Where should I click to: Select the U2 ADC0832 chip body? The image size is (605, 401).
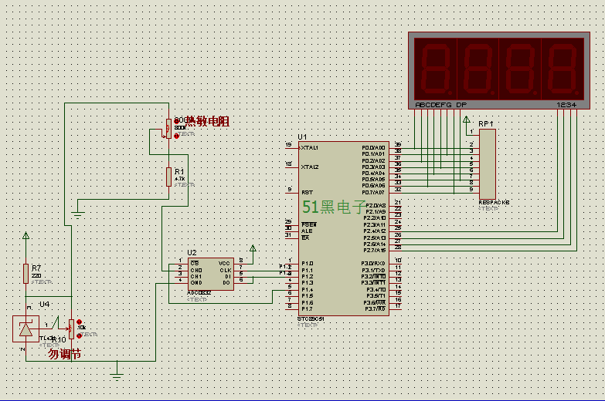click(x=211, y=274)
